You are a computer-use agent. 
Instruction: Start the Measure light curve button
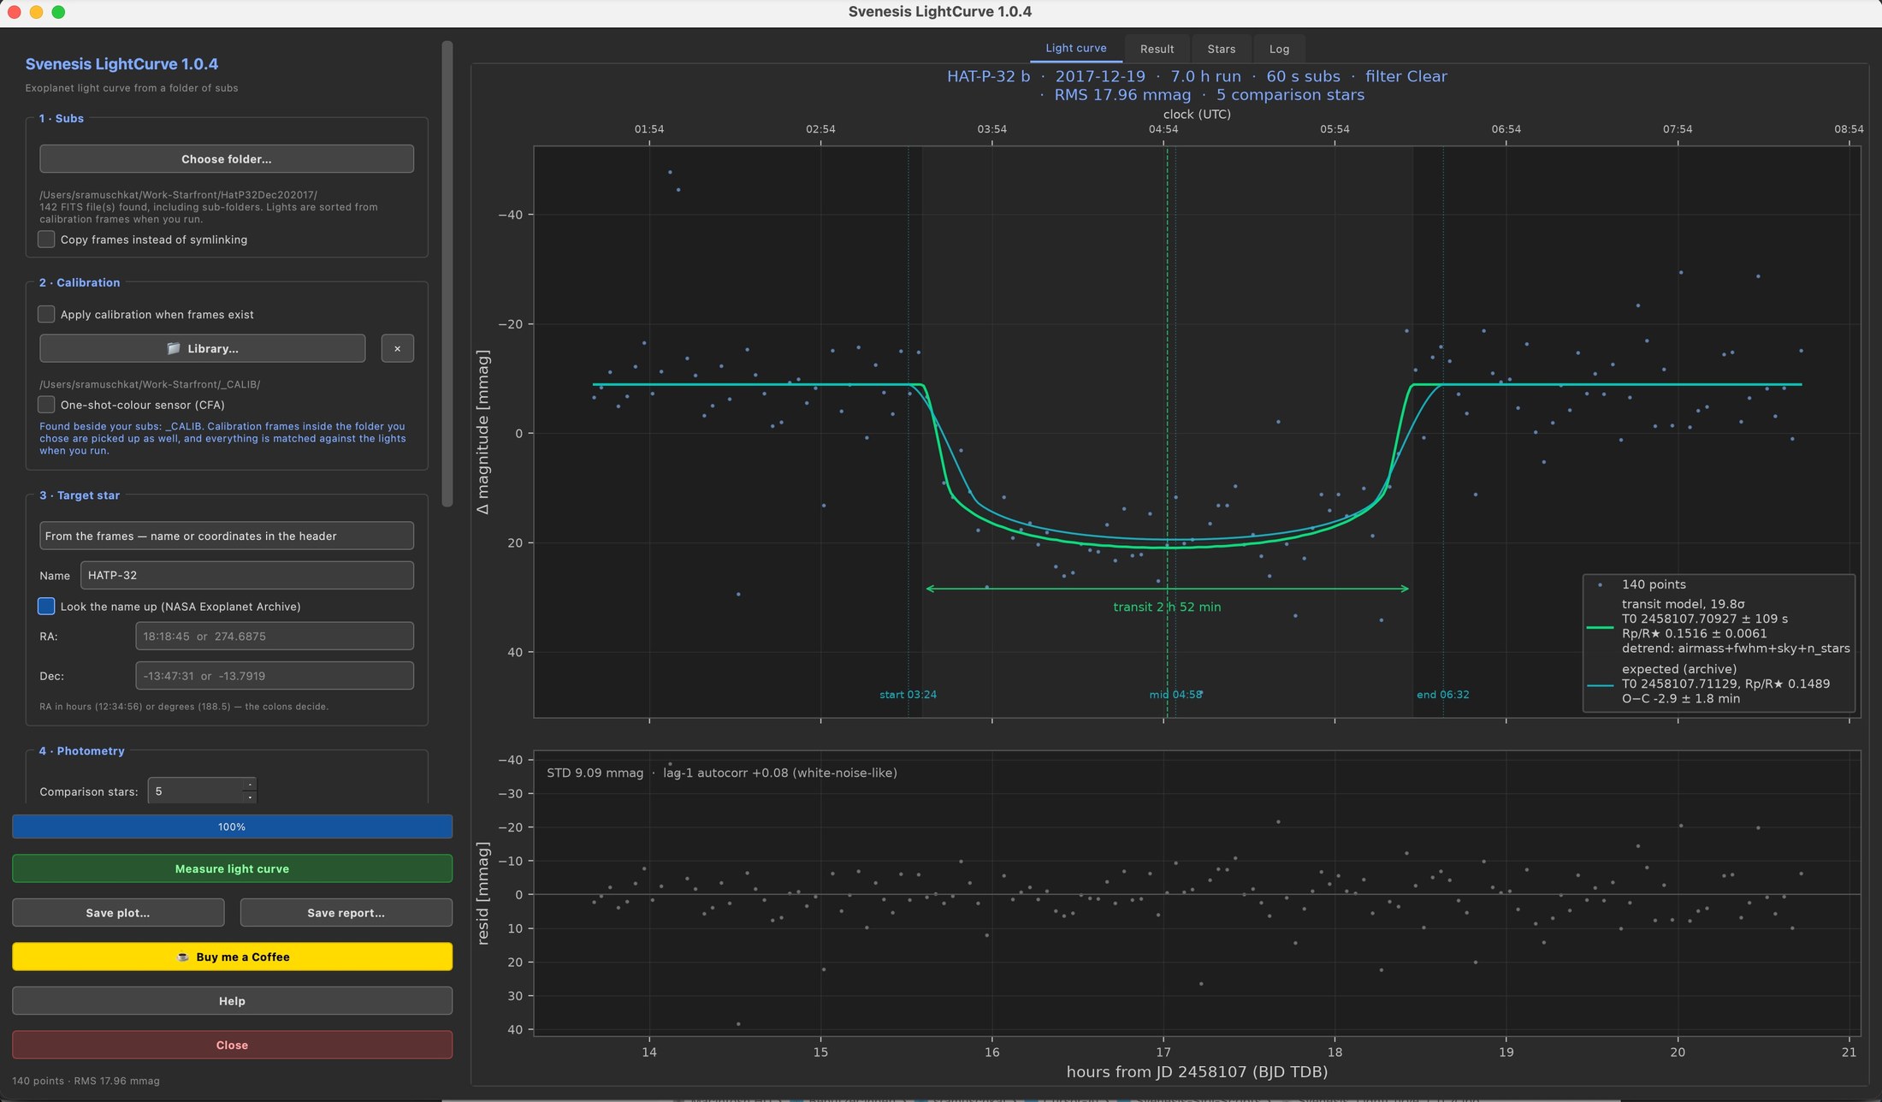click(232, 868)
